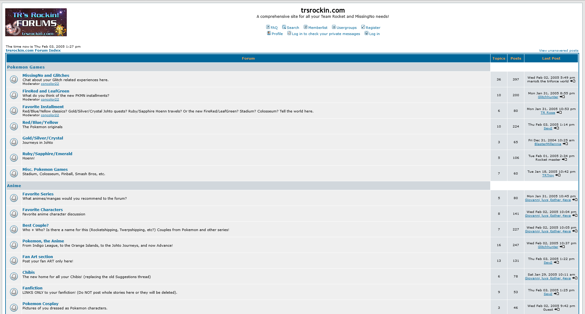585x314 pixels.
Task: Open the Search menu link
Action: pos(293,28)
